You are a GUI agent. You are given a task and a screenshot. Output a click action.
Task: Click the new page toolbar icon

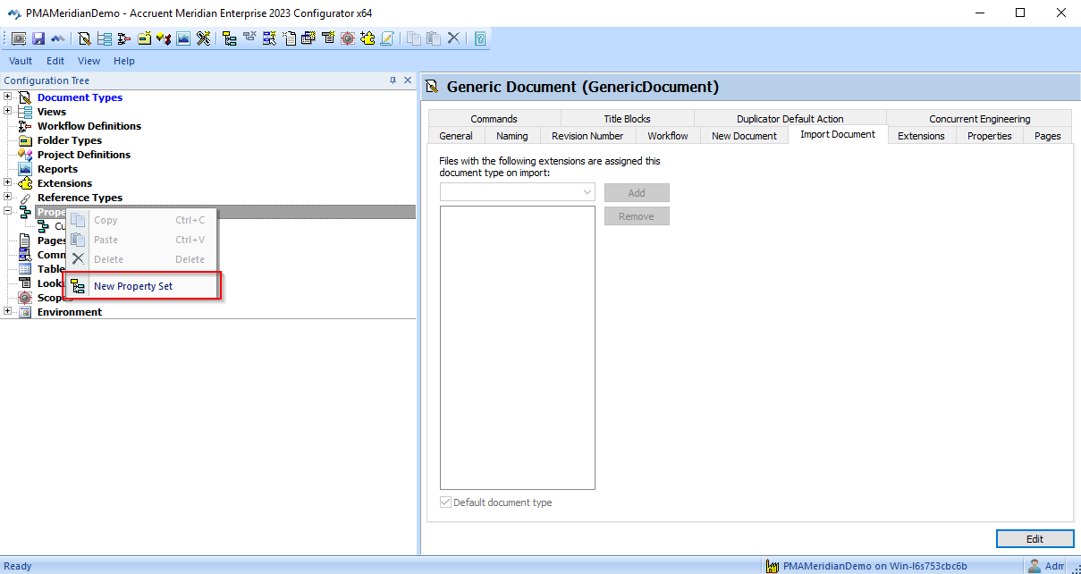coord(290,38)
